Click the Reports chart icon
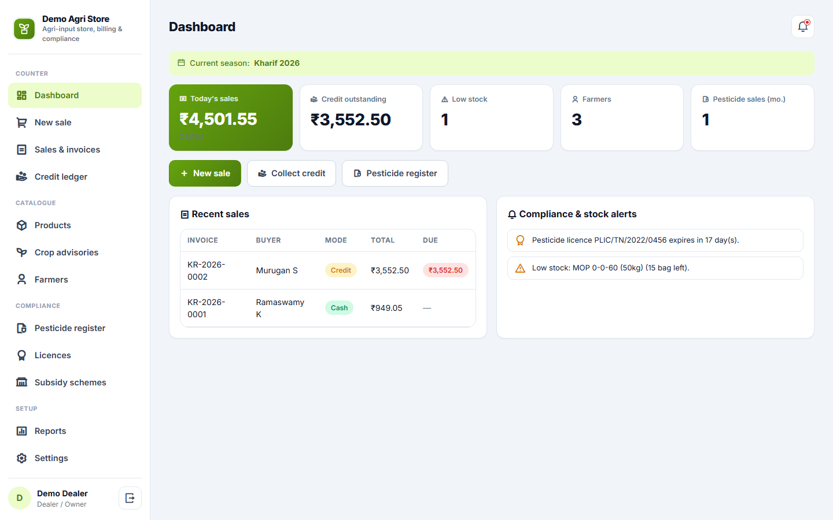 click(x=22, y=431)
